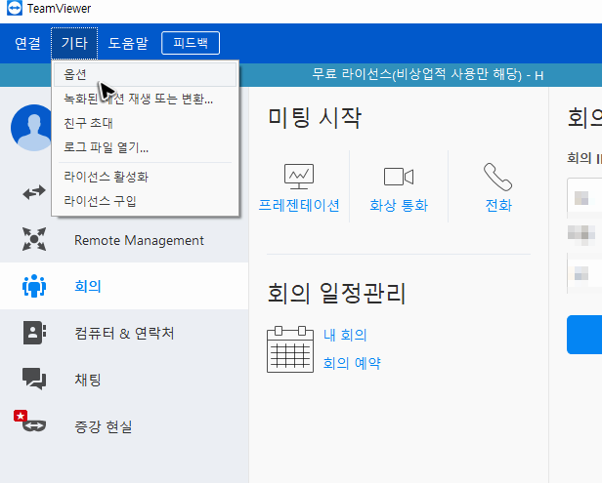This screenshot has width=602, height=483.
Task: Click the remote control arrows icon
Action: (34, 192)
